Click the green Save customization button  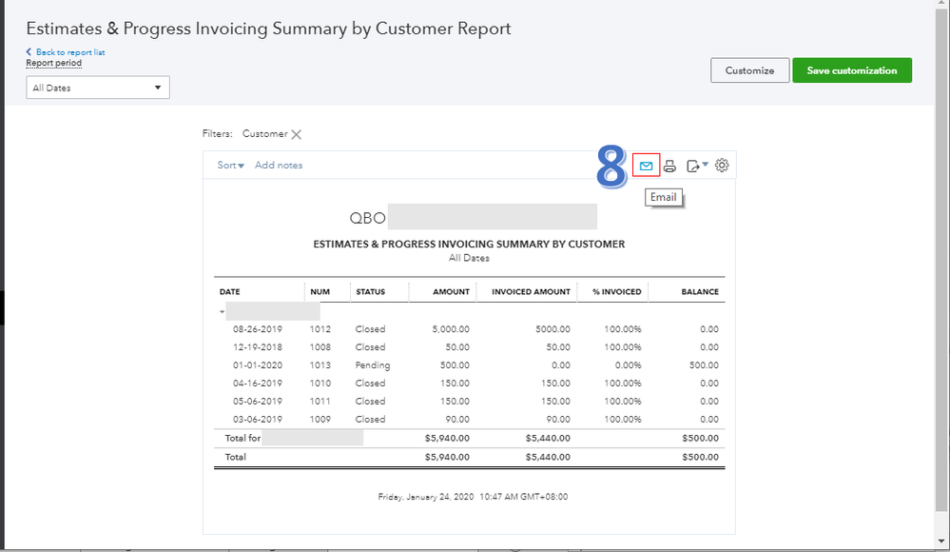(851, 69)
